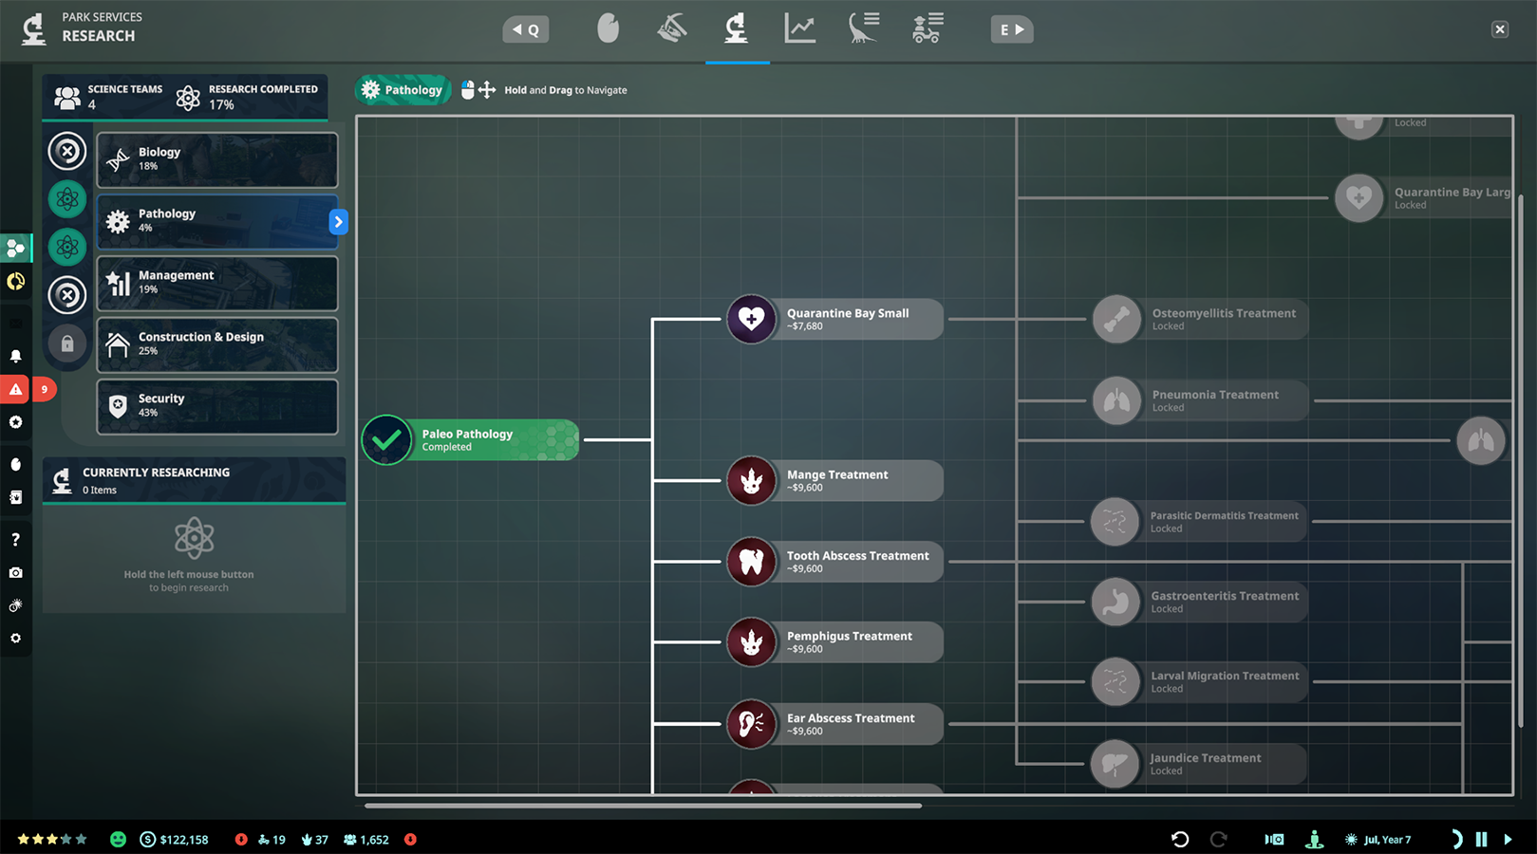This screenshot has width=1537, height=854.
Task: Open the finances graph icon in top bar
Action: click(799, 28)
